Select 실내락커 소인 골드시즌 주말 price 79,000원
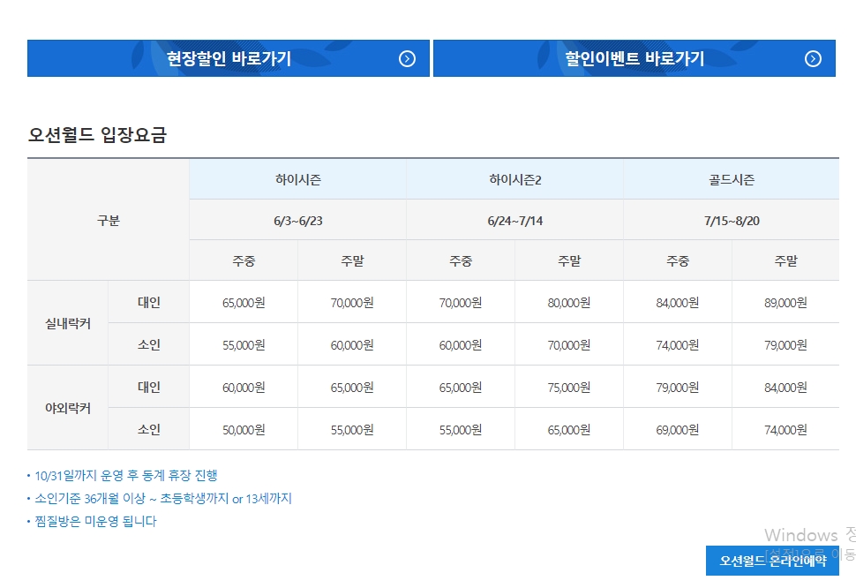The image size is (856, 588). coord(785,345)
